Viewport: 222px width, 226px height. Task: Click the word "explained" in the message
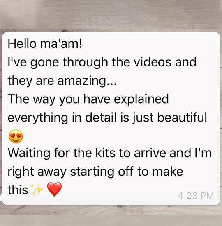coord(141,99)
